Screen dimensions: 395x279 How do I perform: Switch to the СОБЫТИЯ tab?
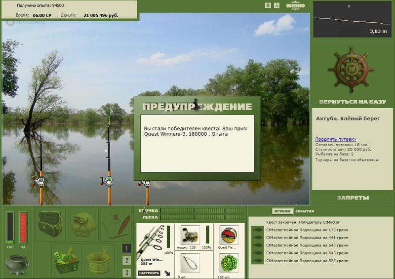[x=305, y=211]
